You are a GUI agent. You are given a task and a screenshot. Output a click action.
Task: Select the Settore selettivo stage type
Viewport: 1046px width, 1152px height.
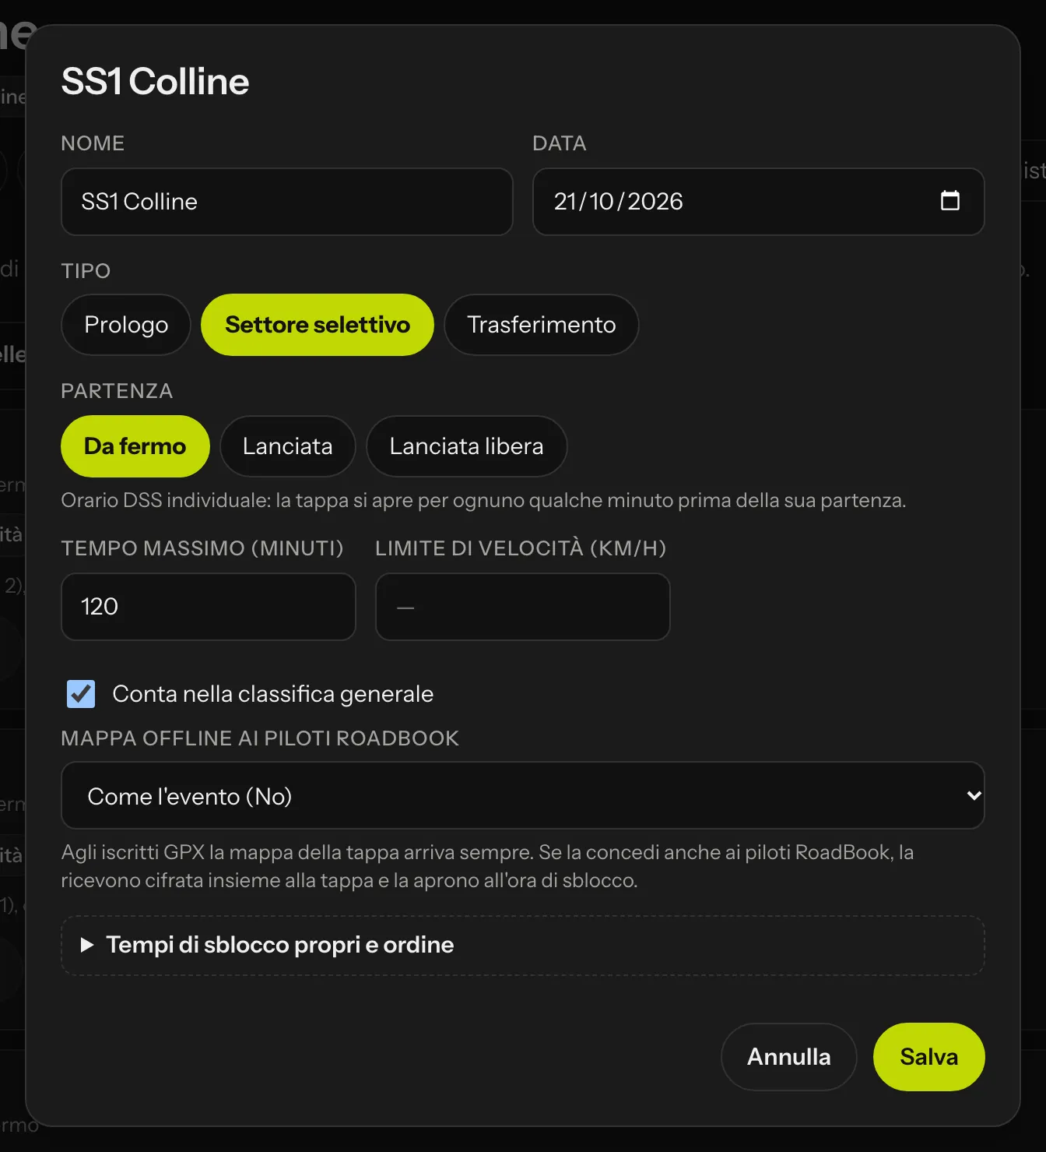pyautogui.click(x=318, y=325)
